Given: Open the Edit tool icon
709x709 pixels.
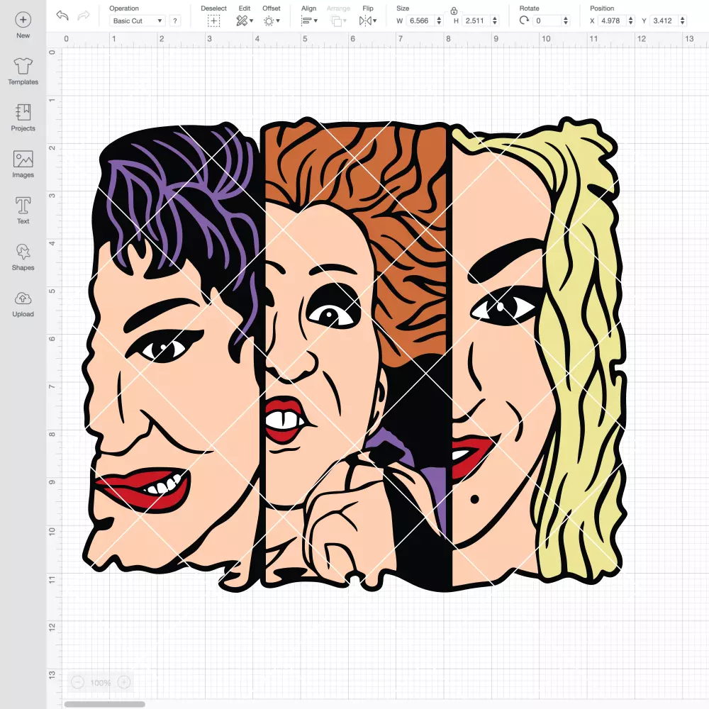Looking at the screenshot, I should tap(242, 21).
